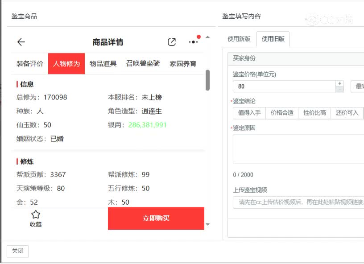
Task: Click the minus stepper to lower the price
Action: click(x=340, y=89)
